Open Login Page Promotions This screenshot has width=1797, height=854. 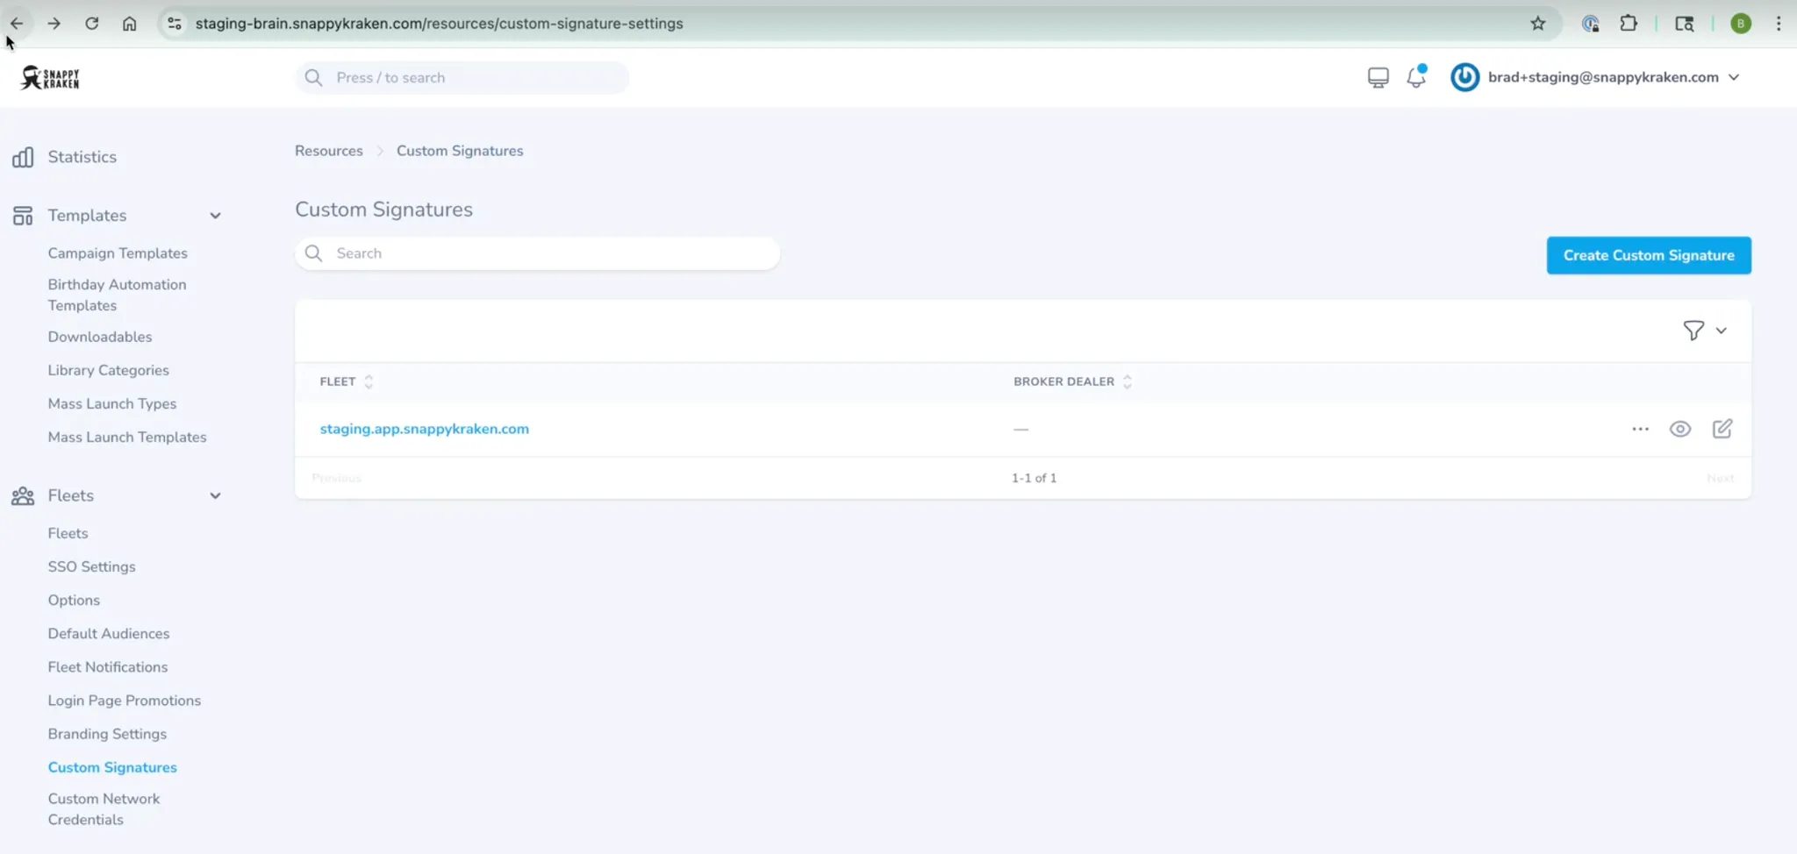tap(124, 701)
